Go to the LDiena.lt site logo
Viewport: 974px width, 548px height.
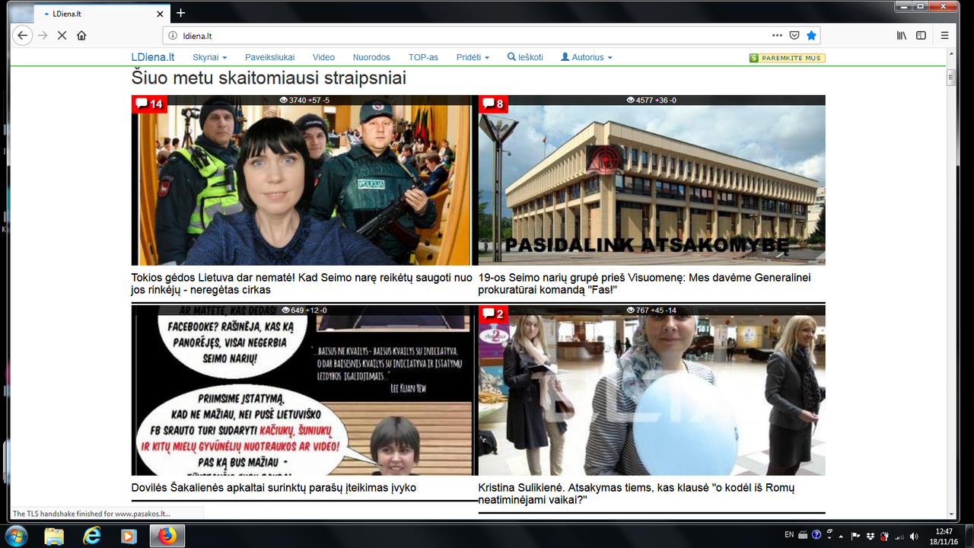(x=153, y=57)
